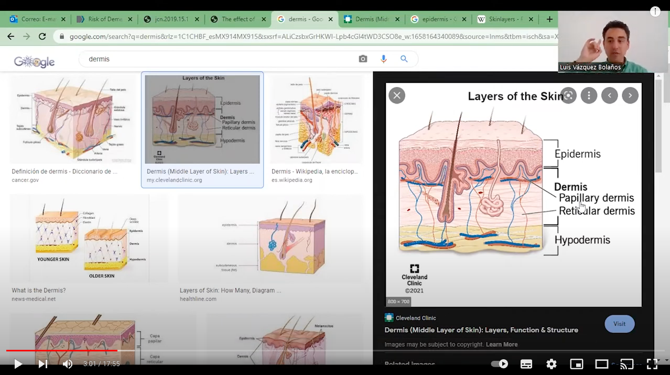Turn on subtitles/closed captions
Screen dimensions: 670x375
[x=526, y=364]
